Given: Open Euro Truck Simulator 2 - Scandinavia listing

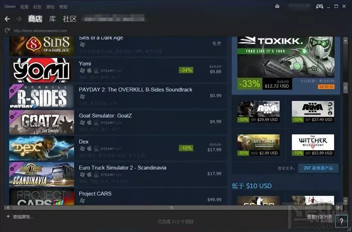Looking at the screenshot, I should click(x=118, y=174).
